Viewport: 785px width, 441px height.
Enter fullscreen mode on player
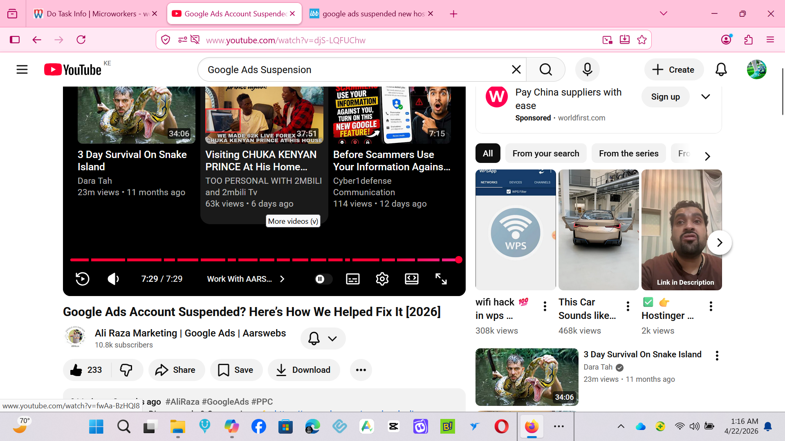click(441, 279)
